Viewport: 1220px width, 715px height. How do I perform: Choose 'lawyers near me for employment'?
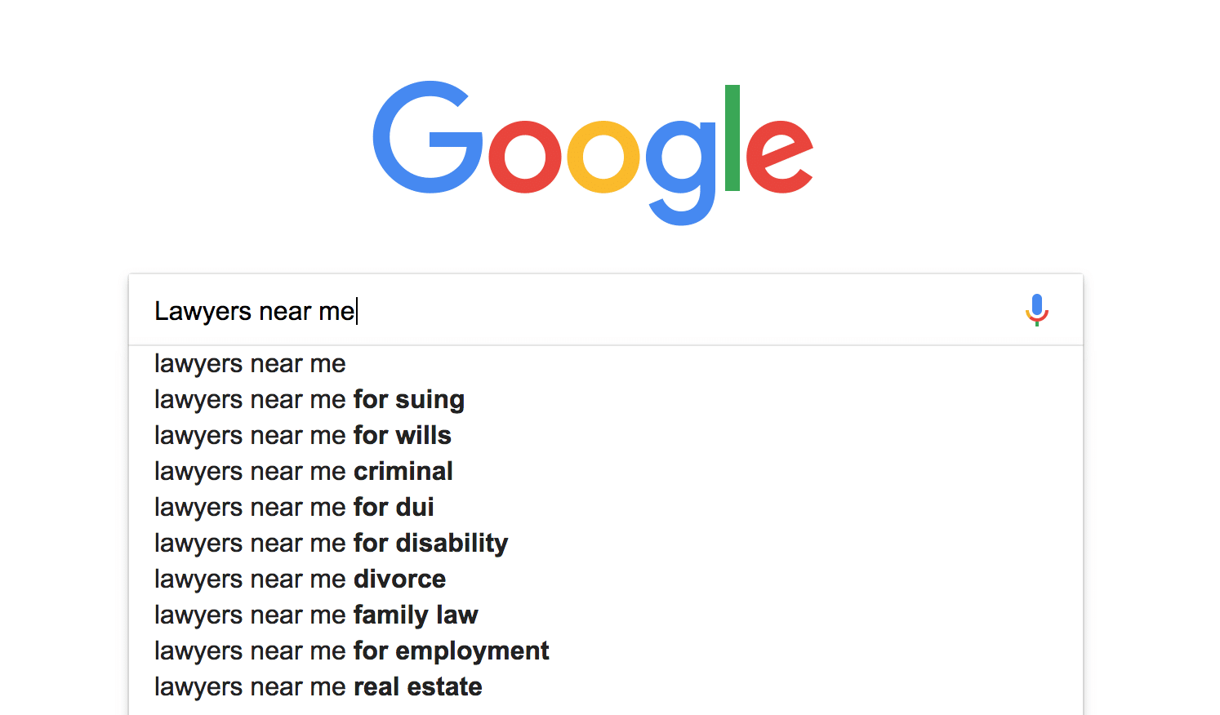pos(606,651)
